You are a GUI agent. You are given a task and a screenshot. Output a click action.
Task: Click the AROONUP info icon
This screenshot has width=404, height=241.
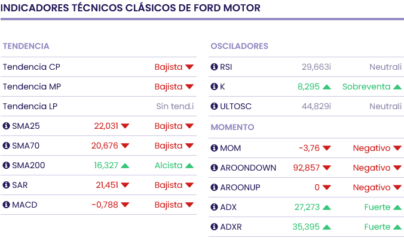pyautogui.click(x=215, y=187)
